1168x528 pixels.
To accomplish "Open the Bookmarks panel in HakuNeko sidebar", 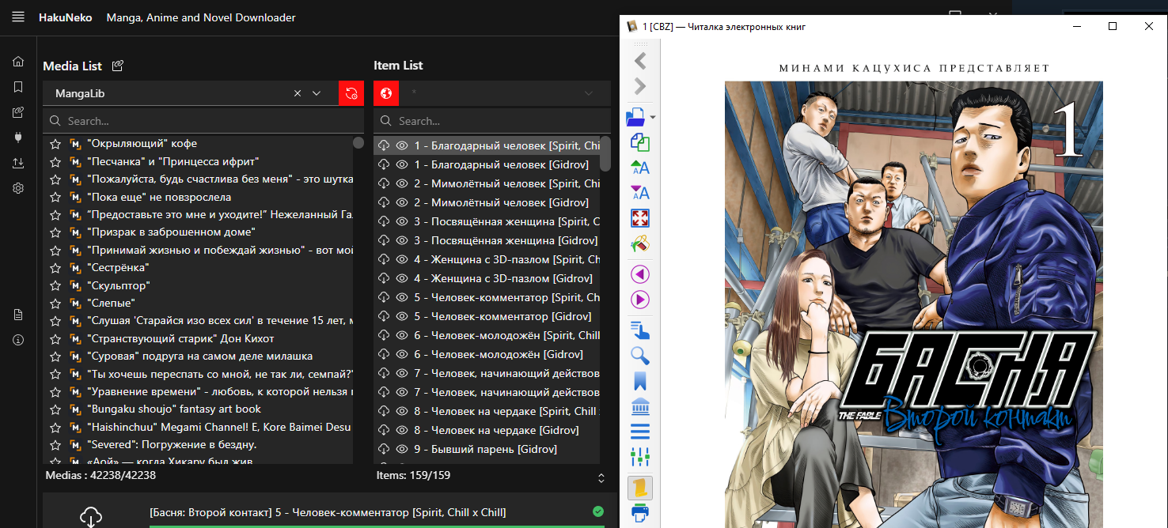I will tap(18, 87).
